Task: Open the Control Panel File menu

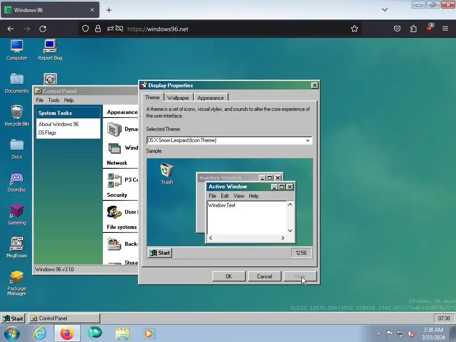Action: pyautogui.click(x=40, y=100)
